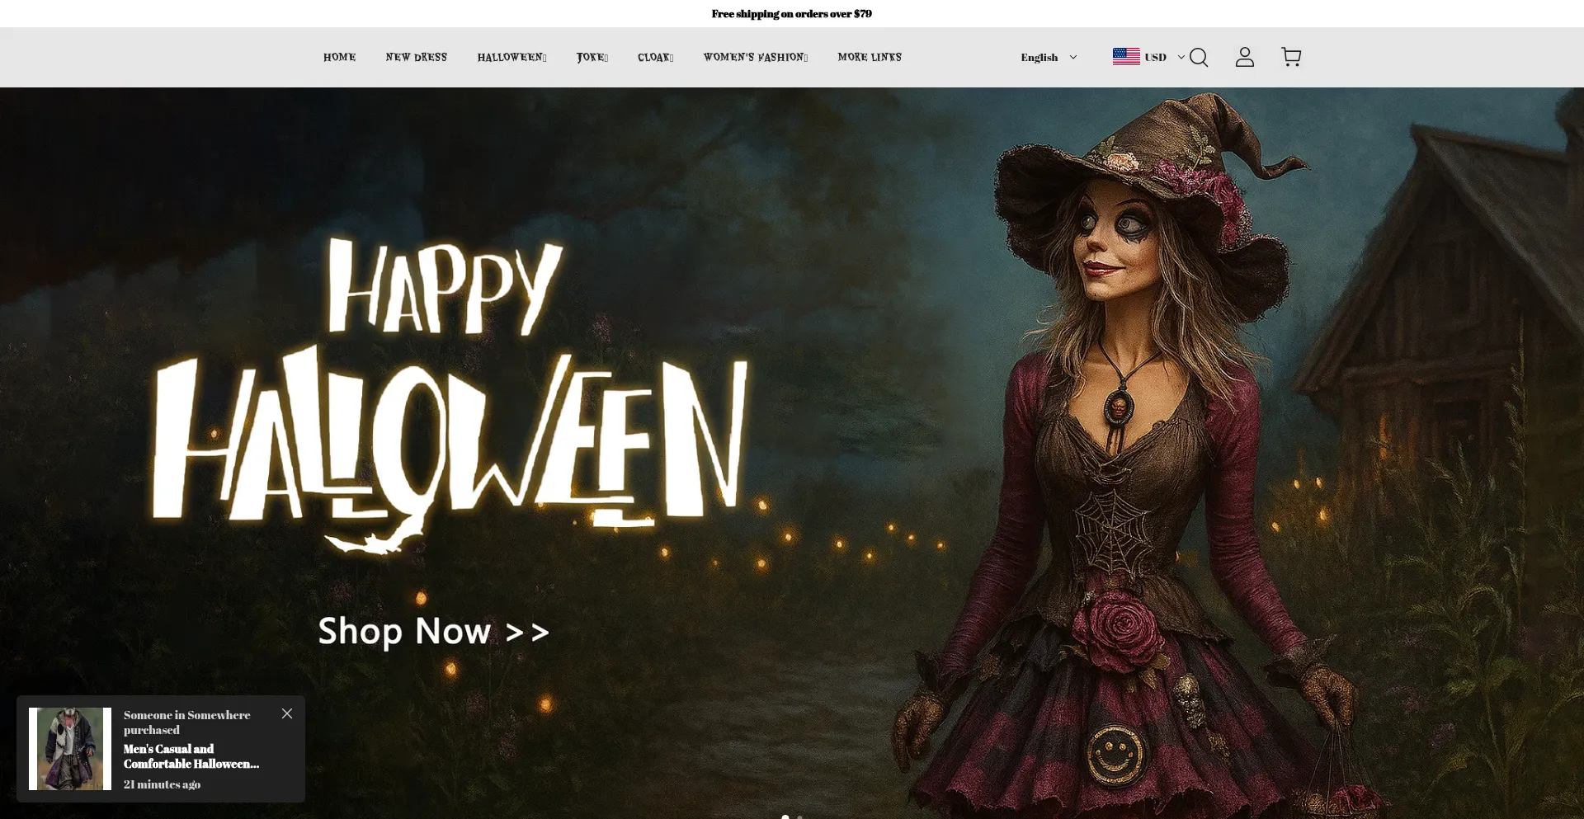Go to the Home menu item

pyautogui.click(x=340, y=57)
